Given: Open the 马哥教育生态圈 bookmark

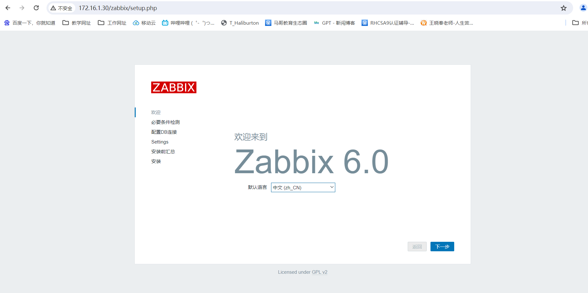Looking at the screenshot, I should [x=286, y=23].
